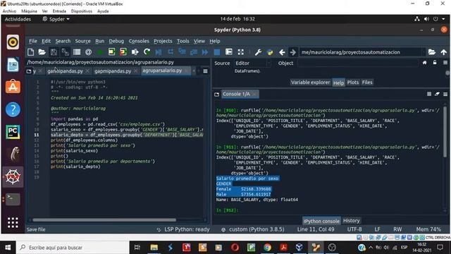Click the editor browse tabs icon
This screenshot has height=254, width=451.
[29, 71]
